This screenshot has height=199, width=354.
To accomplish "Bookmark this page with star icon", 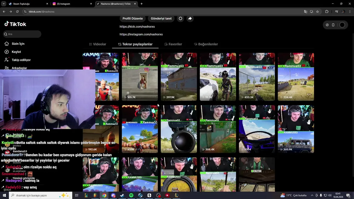I will 317,12.
